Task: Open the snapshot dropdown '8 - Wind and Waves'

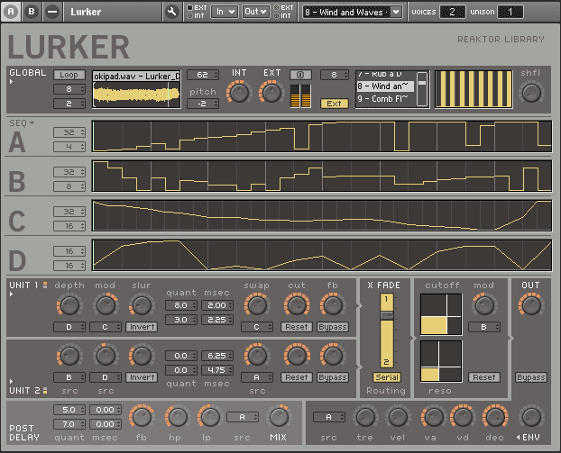Action: click(352, 12)
